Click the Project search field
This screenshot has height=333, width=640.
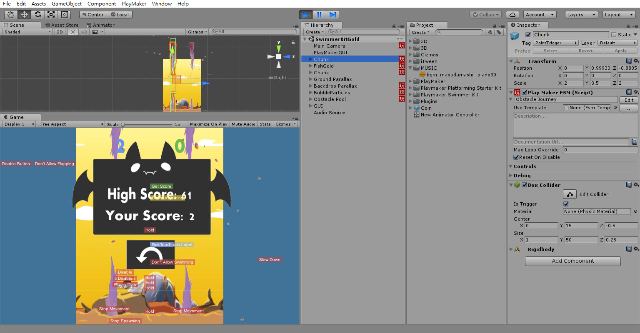click(x=459, y=32)
